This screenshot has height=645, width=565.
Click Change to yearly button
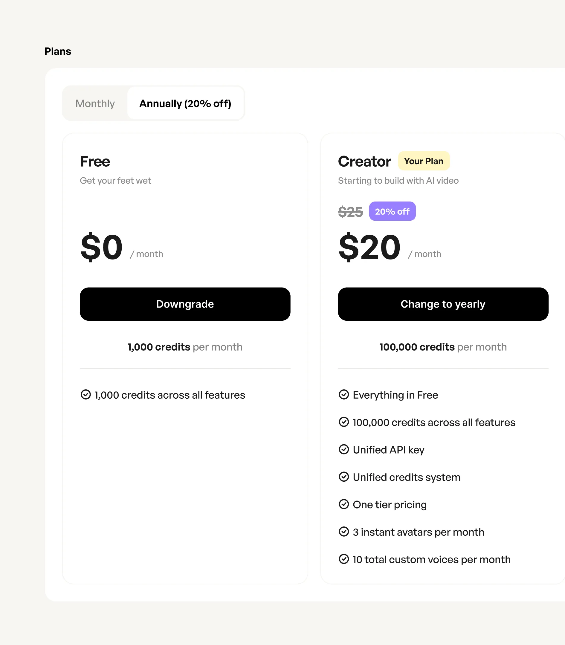point(443,304)
